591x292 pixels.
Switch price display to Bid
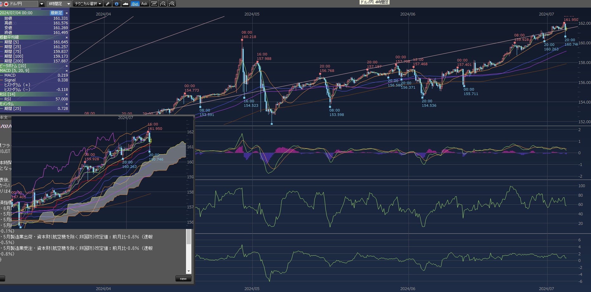135,4
